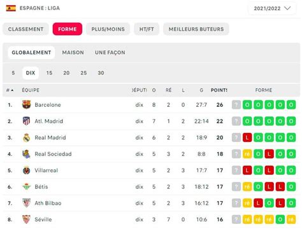The height and width of the screenshot is (229, 302).
Task: Click the Séville club crest
Action: (x=26, y=219)
